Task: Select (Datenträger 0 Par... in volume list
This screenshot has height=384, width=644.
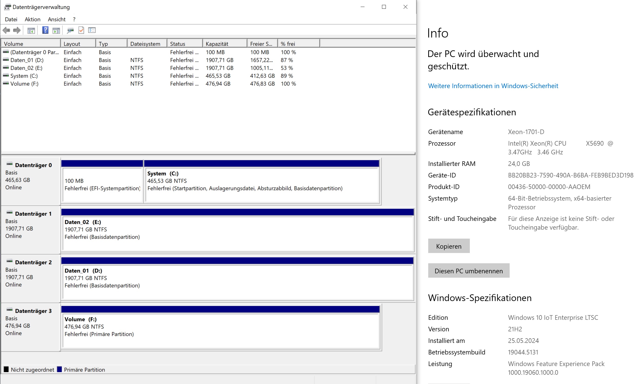Action: point(35,52)
